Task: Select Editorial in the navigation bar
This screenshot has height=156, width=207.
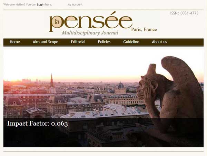Action: [x=78, y=42]
